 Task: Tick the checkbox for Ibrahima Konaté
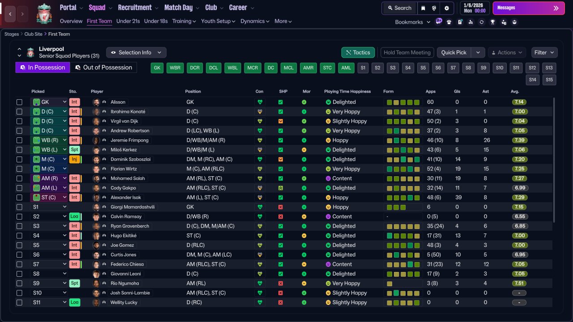[x=19, y=112]
